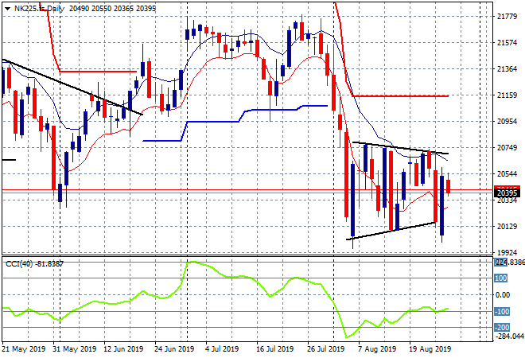The width and height of the screenshot is (525, 358).
Task: Click the 16 Jul 2019 date label
Action: click(x=275, y=349)
